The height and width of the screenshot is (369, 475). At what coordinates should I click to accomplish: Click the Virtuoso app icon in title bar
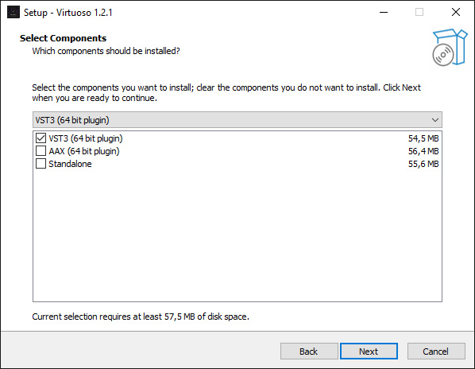(x=14, y=12)
